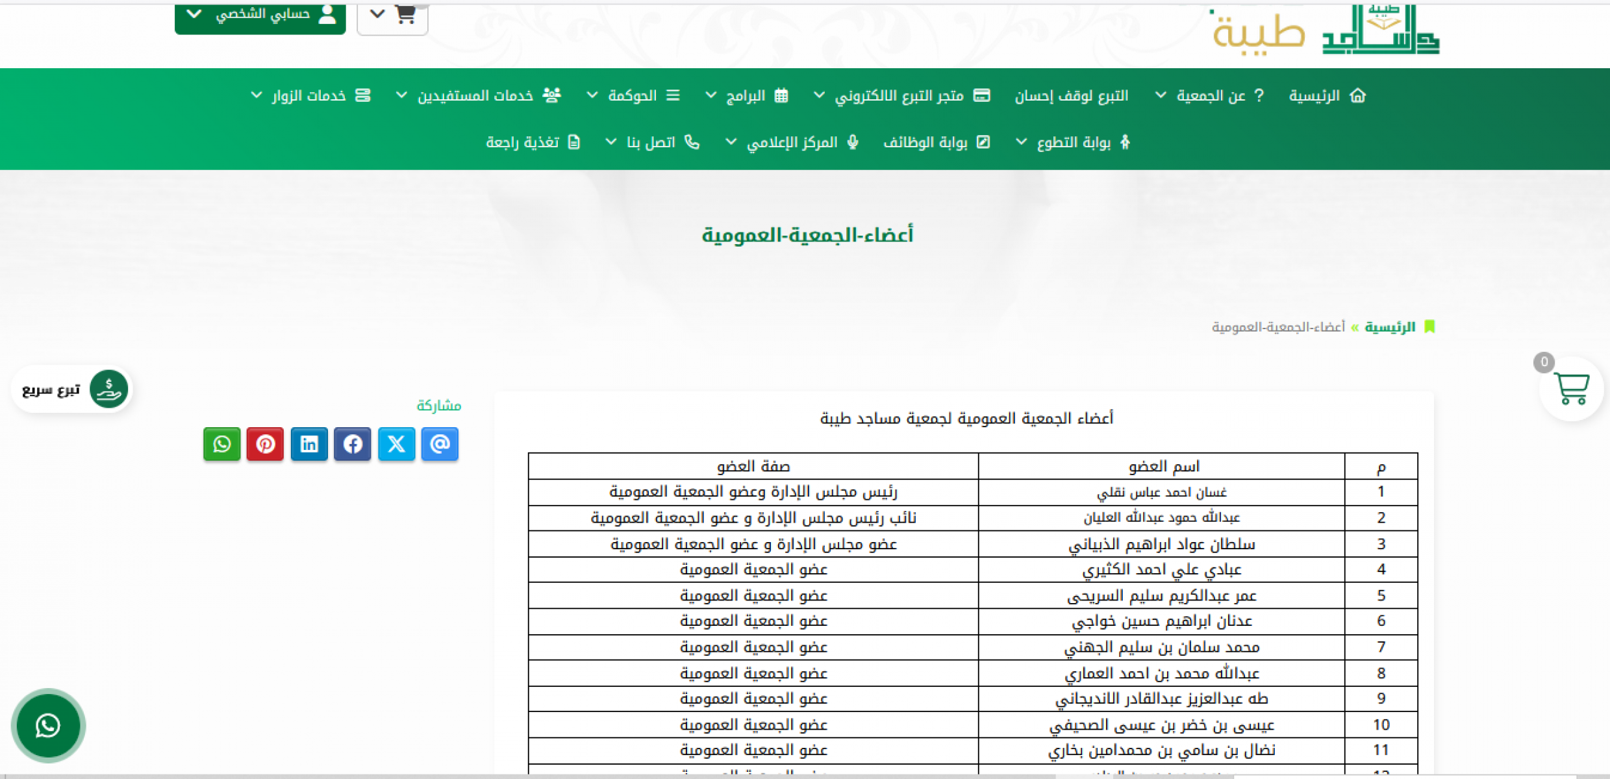The width and height of the screenshot is (1610, 779).
Task: Share page via WhatsApp green icon
Action: pyautogui.click(x=221, y=444)
